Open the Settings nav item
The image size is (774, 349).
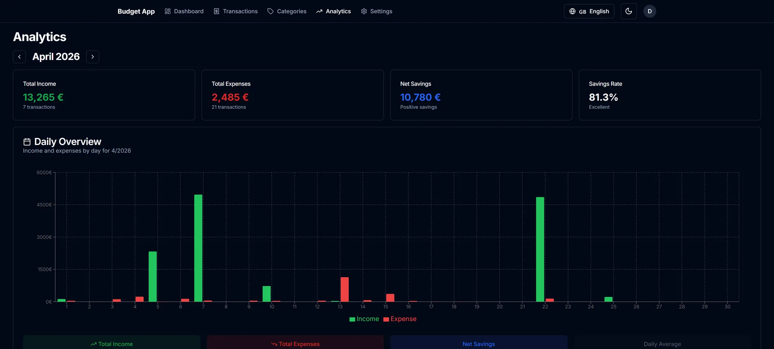pyautogui.click(x=376, y=11)
